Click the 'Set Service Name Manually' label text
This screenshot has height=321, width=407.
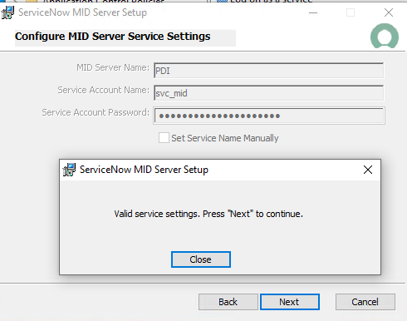(x=225, y=138)
